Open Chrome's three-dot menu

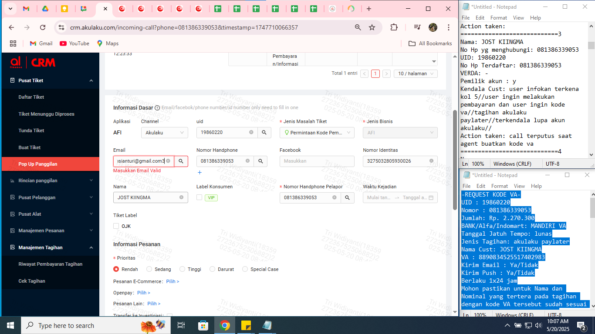[449, 27]
